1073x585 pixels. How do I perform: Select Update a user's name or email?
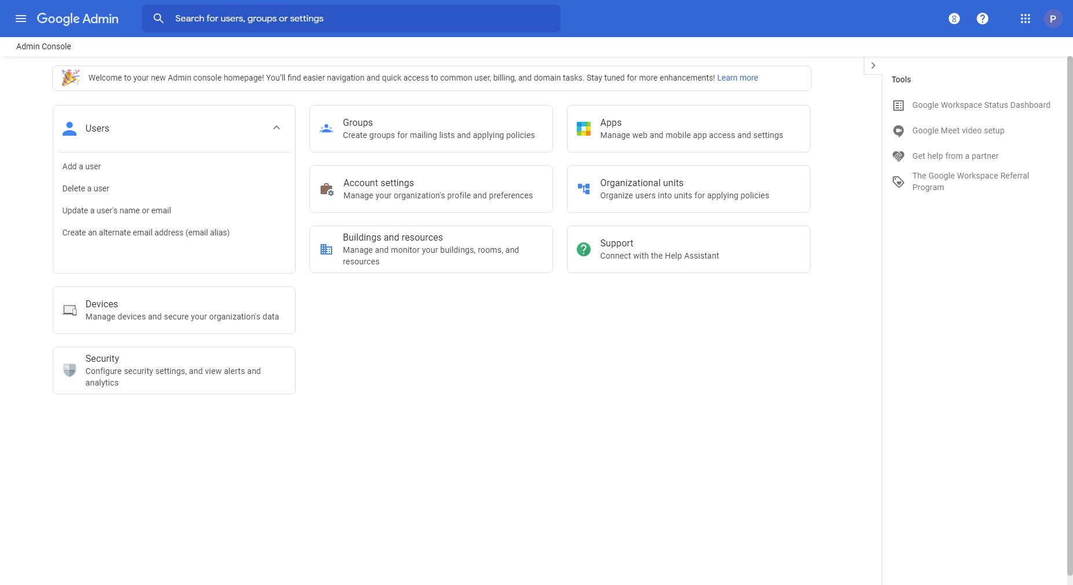[117, 210]
